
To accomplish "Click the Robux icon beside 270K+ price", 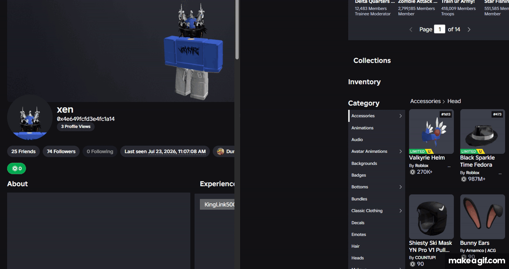I will (413, 172).
